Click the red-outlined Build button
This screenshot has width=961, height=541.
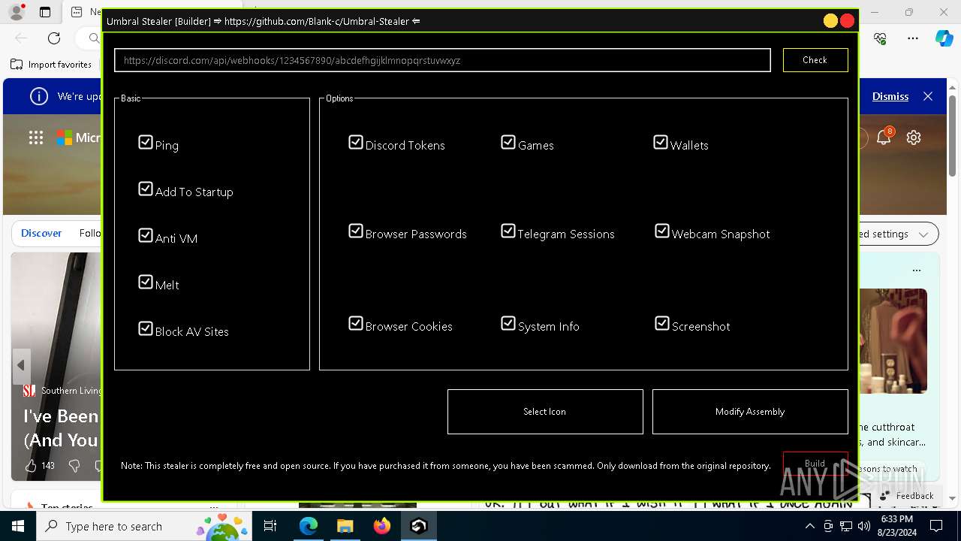click(815, 464)
